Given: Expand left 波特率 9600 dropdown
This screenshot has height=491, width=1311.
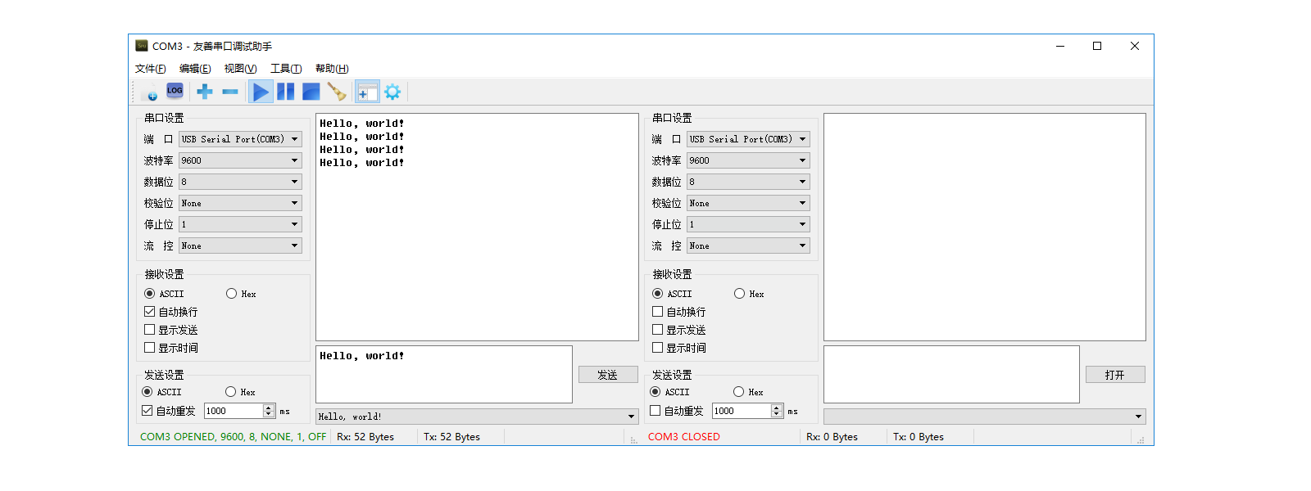Looking at the screenshot, I should [x=240, y=160].
